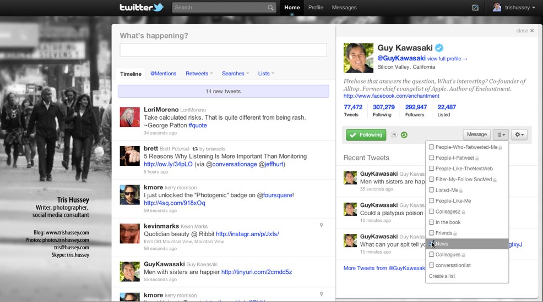View the 292,947 Followers count
543x302 pixels.
point(416,110)
